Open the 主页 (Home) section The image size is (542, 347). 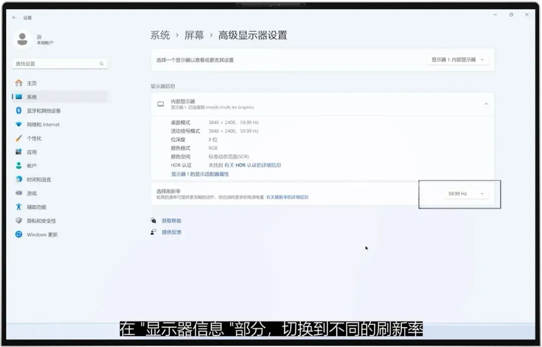coord(29,83)
